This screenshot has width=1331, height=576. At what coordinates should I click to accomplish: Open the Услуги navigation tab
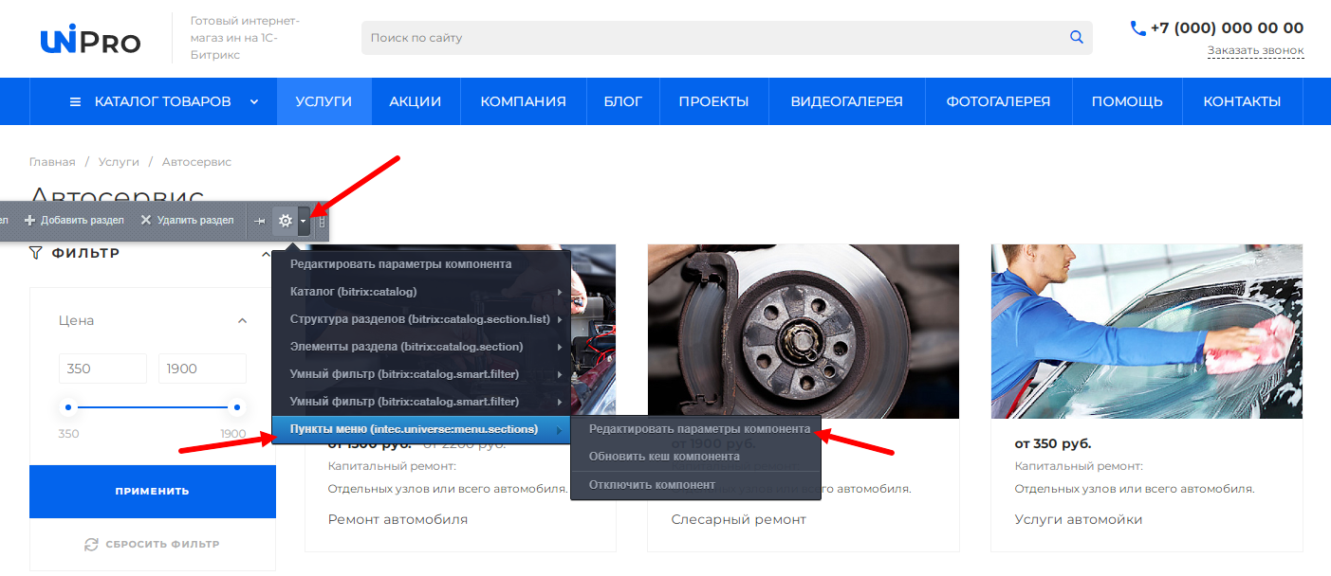tap(324, 101)
